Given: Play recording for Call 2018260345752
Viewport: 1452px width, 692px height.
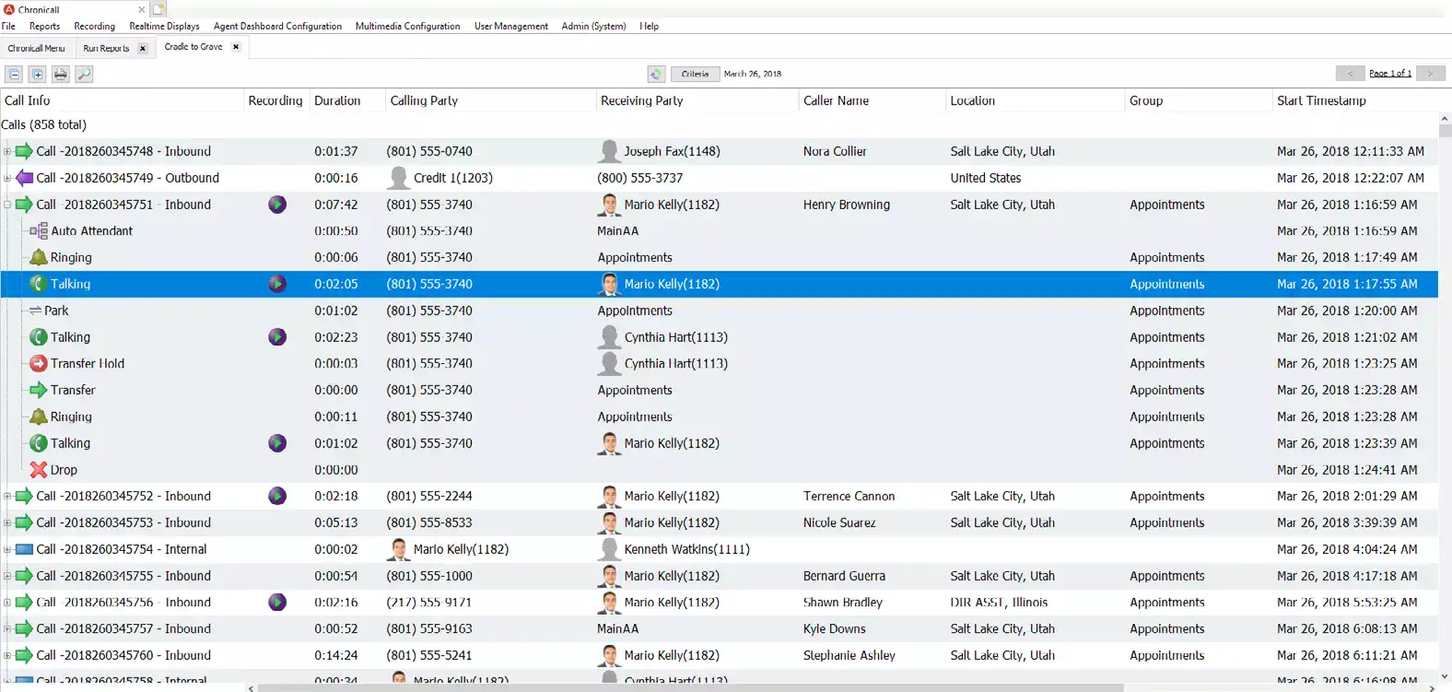Looking at the screenshot, I should [277, 496].
